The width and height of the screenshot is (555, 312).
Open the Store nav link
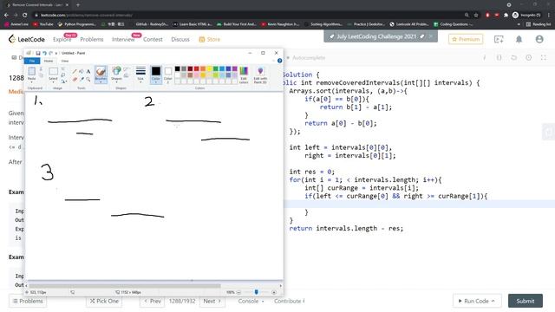(x=210, y=39)
